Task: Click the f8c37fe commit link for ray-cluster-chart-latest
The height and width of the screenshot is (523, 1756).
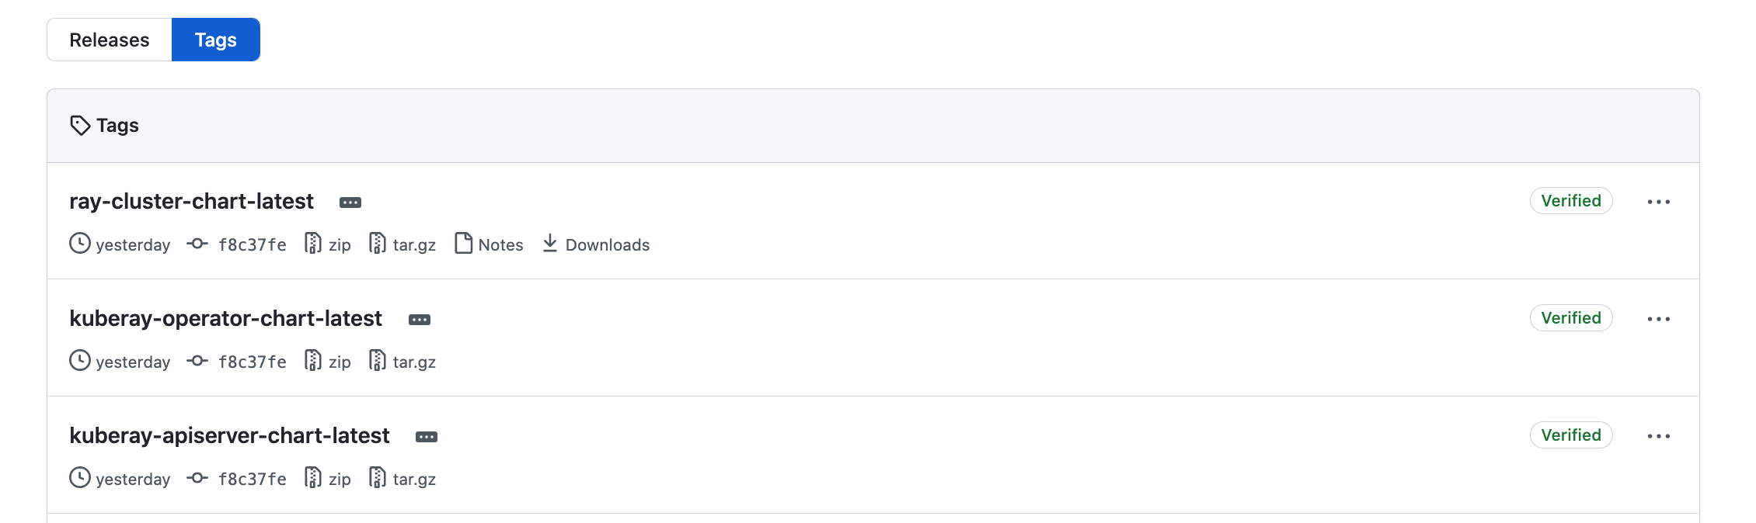Action: (252, 244)
